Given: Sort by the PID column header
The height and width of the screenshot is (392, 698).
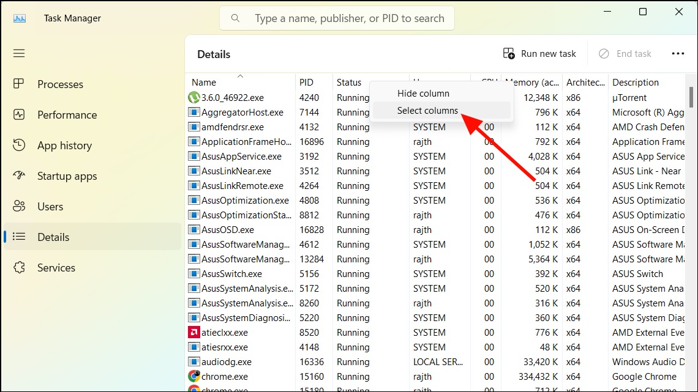Looking at the screenshot, I should tap(314, 82).
